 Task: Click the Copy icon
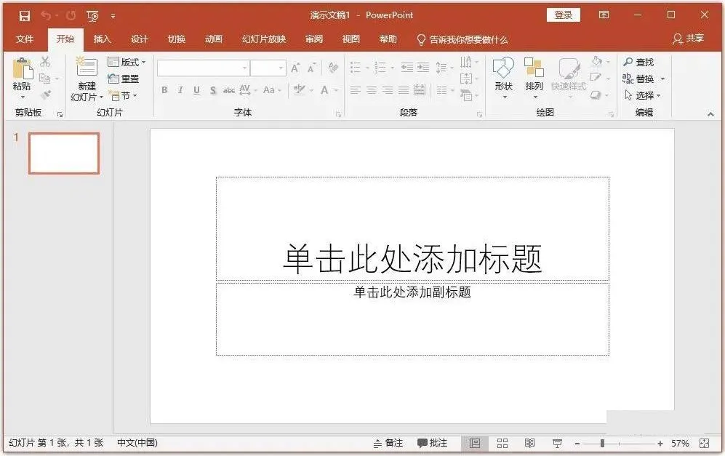click(45, 78)
